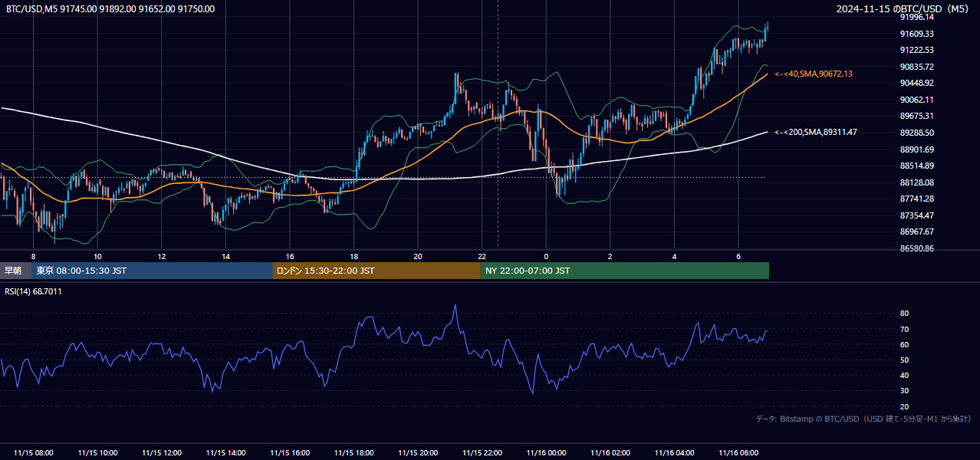The height and width of the screenshot is (460, 980).
Task: Click the 11/15 20:00 date axis label
Action: 418,452
